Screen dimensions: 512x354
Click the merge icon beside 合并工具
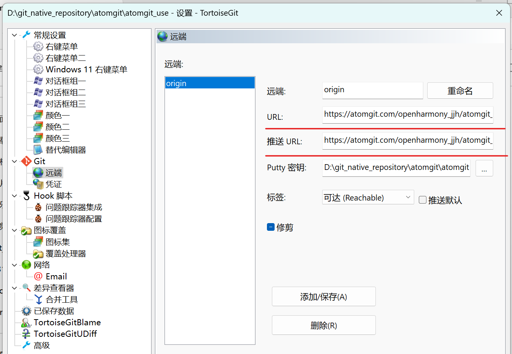tap(38, 299)
